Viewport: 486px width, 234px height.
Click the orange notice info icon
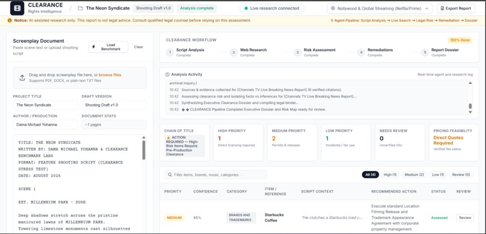click(10, 20)
